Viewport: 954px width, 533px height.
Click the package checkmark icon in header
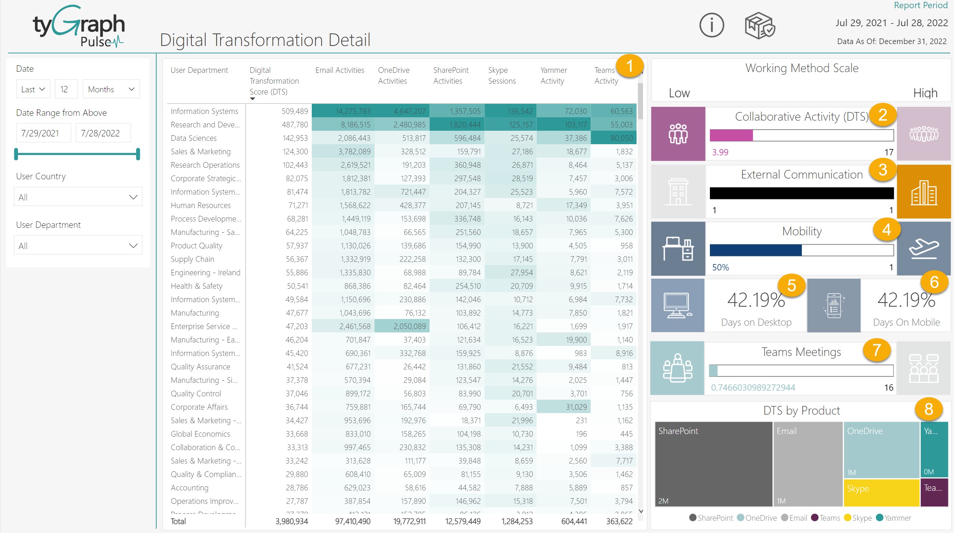[x=760, y=25]
